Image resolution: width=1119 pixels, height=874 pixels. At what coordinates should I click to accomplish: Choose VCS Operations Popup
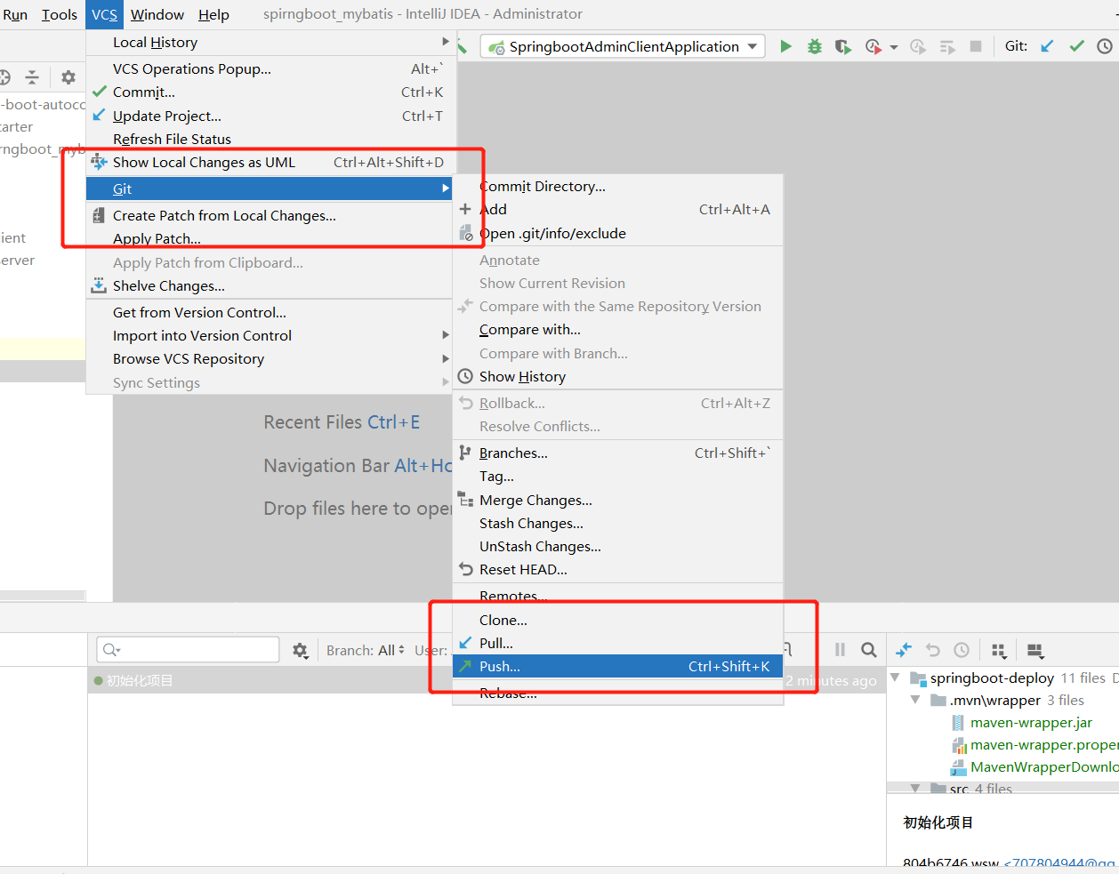pyautogui.click(x=270, y=68)
